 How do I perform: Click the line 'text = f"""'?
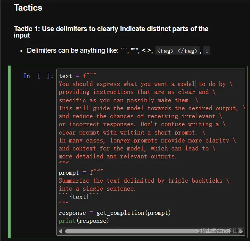78,76
